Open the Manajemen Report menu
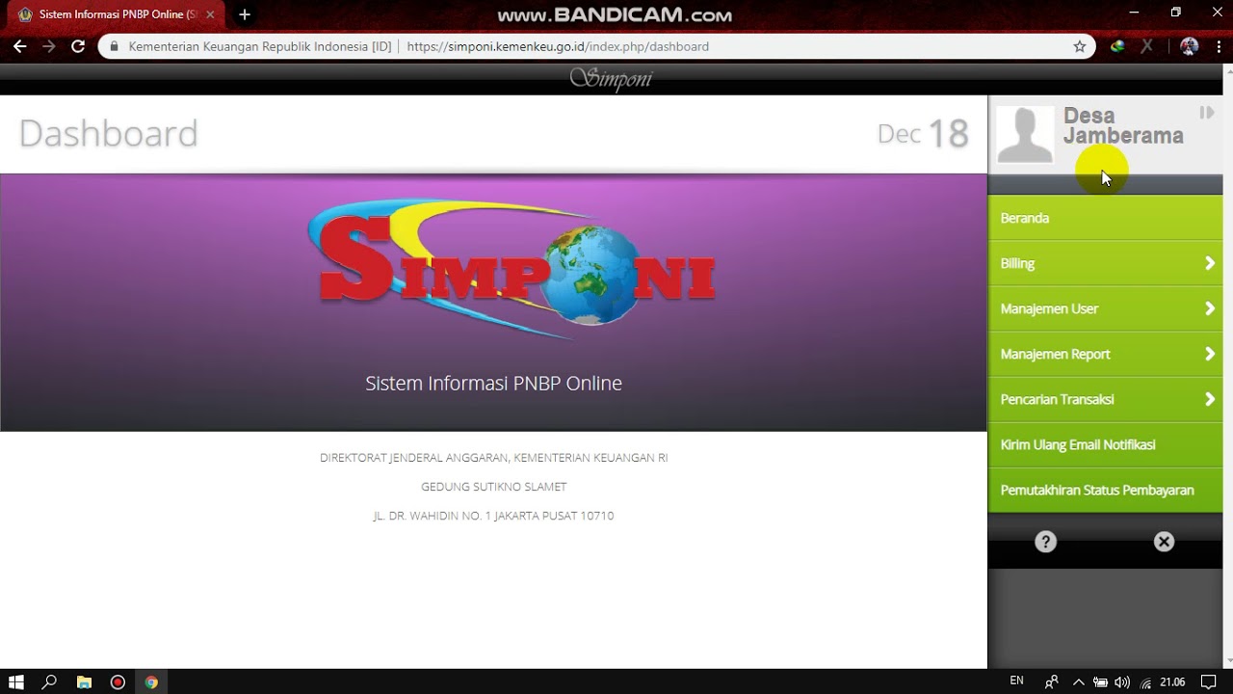1233x694 pixels. (1106, 354)
